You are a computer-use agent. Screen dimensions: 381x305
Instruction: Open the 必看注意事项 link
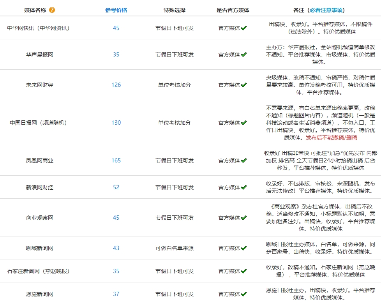click(326, 10)
